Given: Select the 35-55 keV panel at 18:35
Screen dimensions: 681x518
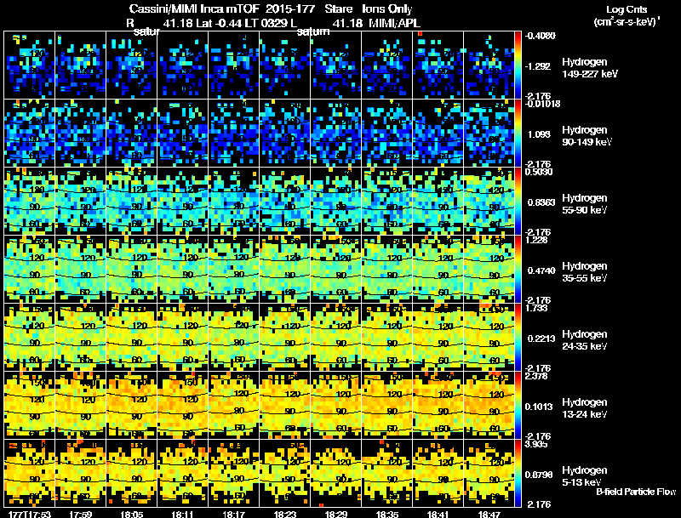Looking at the screenshot, I should click(x=387, y=270).
